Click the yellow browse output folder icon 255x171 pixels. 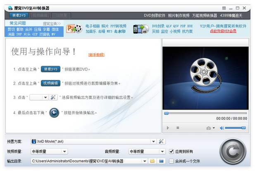click(153, 161)
